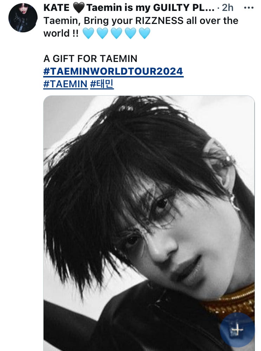Tap the last blue heart emoji
The height and width of the screenshot is (351, 261).
tap(145, 33)
